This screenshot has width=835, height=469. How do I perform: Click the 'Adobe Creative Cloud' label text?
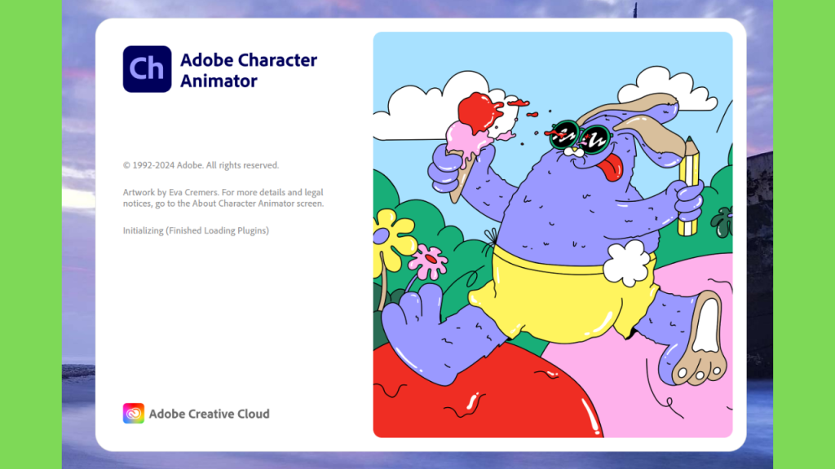tap(210, 414)
